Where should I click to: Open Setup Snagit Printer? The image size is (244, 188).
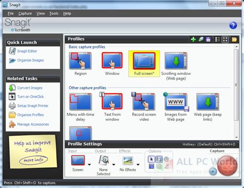(33, 106)
